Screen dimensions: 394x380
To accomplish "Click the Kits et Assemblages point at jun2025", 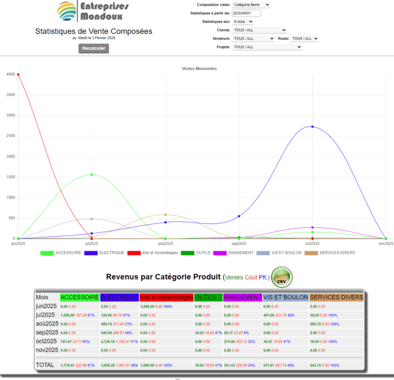I will tap(18, 74).
